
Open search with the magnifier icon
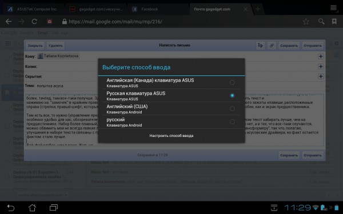pyautogui.click(x=321, y=22)
